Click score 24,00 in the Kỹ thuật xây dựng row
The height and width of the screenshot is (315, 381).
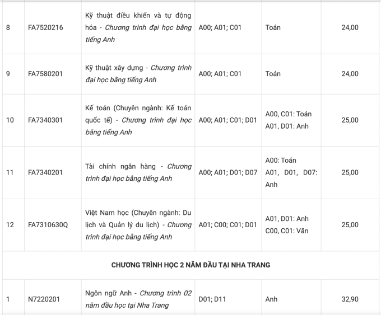pos(350,74)
